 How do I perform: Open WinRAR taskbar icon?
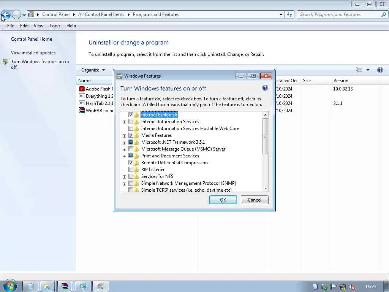point(65,287)
